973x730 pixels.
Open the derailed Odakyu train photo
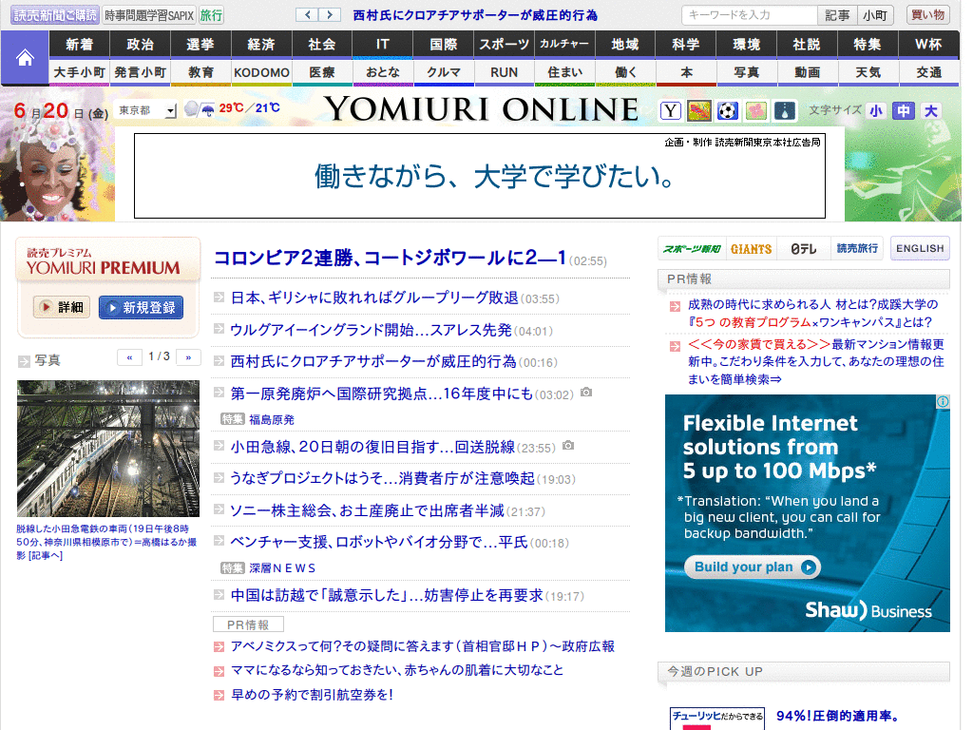tap(108, 449)
